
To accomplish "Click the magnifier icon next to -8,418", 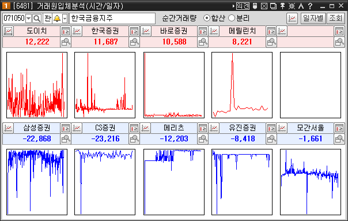I will [271, 138].
